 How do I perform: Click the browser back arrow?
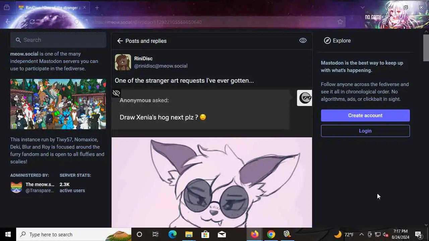click(x=8, y=22)
